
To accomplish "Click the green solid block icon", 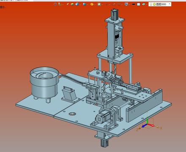I will coord(72,4).
